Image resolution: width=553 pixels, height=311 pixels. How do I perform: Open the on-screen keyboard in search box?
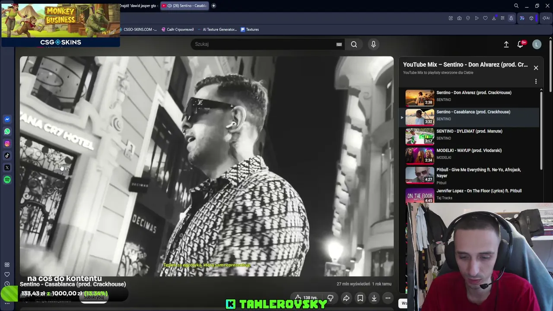339,44
